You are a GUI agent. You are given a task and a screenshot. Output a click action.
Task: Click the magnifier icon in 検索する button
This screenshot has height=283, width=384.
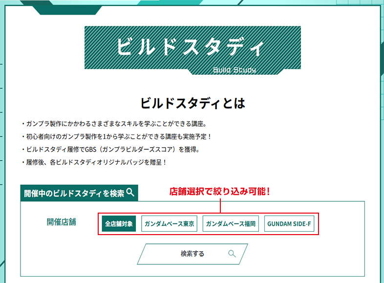coord(232,254)
